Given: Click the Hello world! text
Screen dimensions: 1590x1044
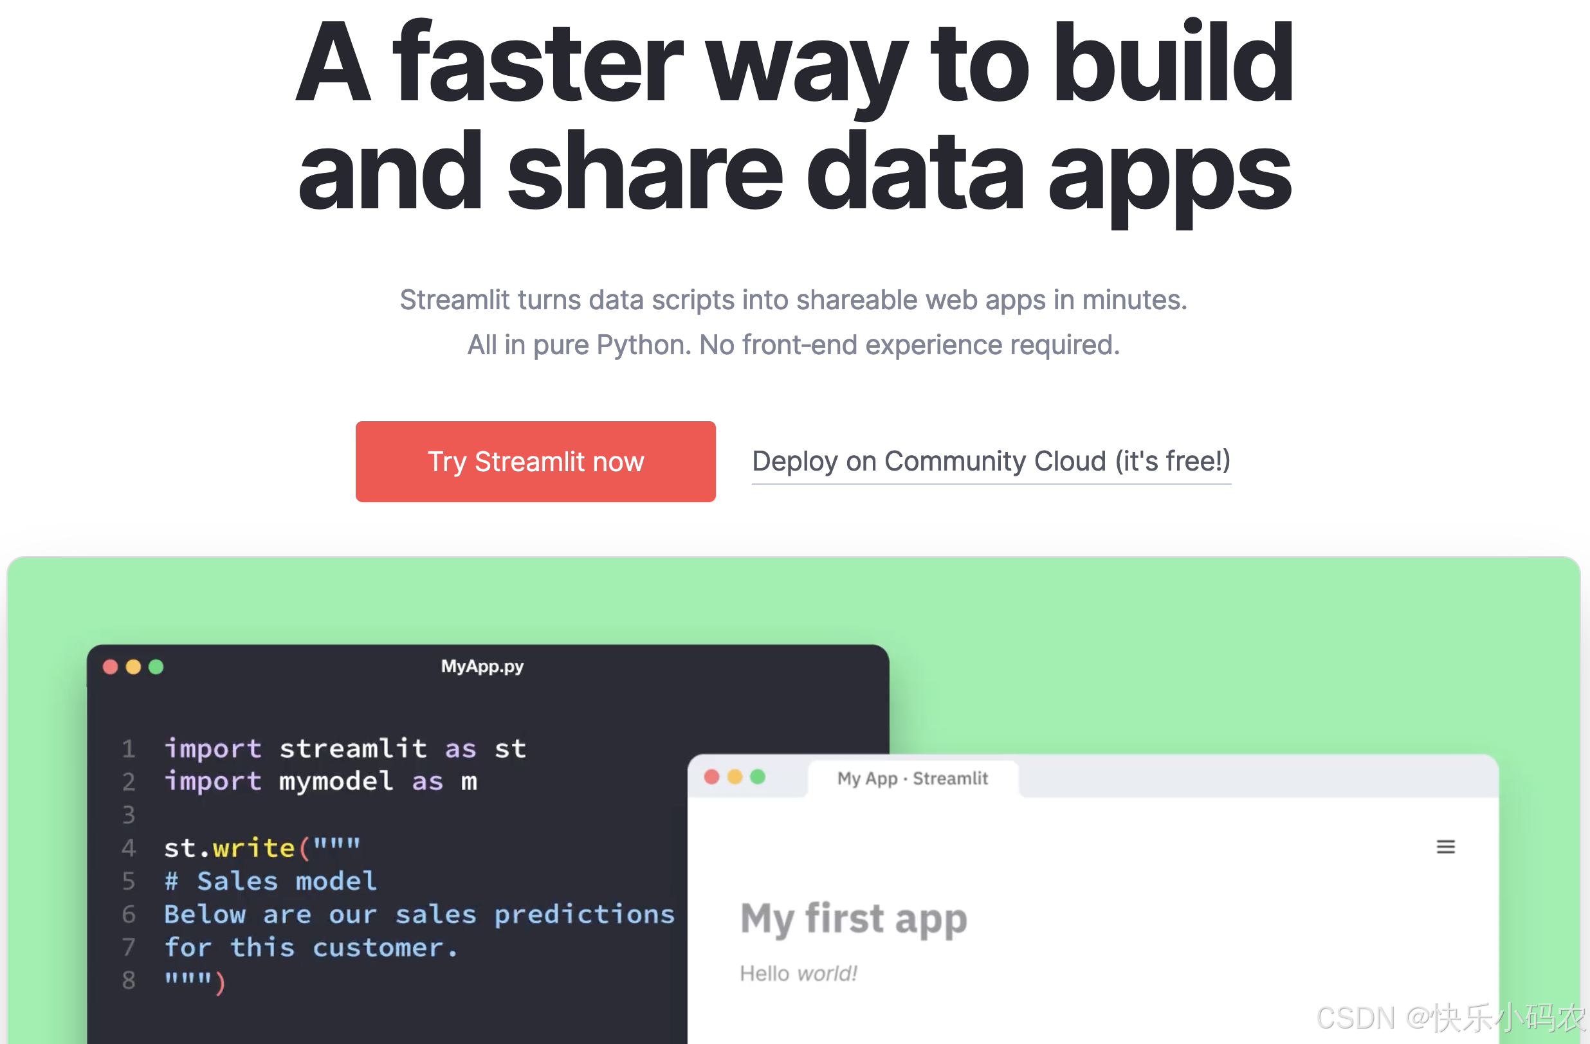Looking at the screenshot, I should pos(798,973).
